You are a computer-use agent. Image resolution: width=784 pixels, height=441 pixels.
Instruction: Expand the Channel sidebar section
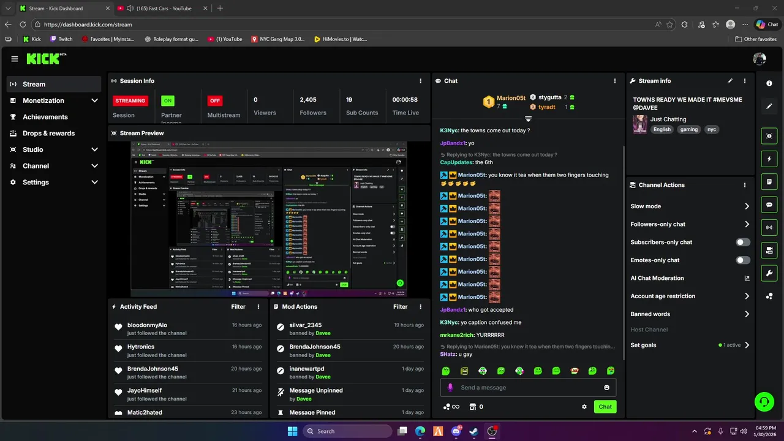pos(94,166)
